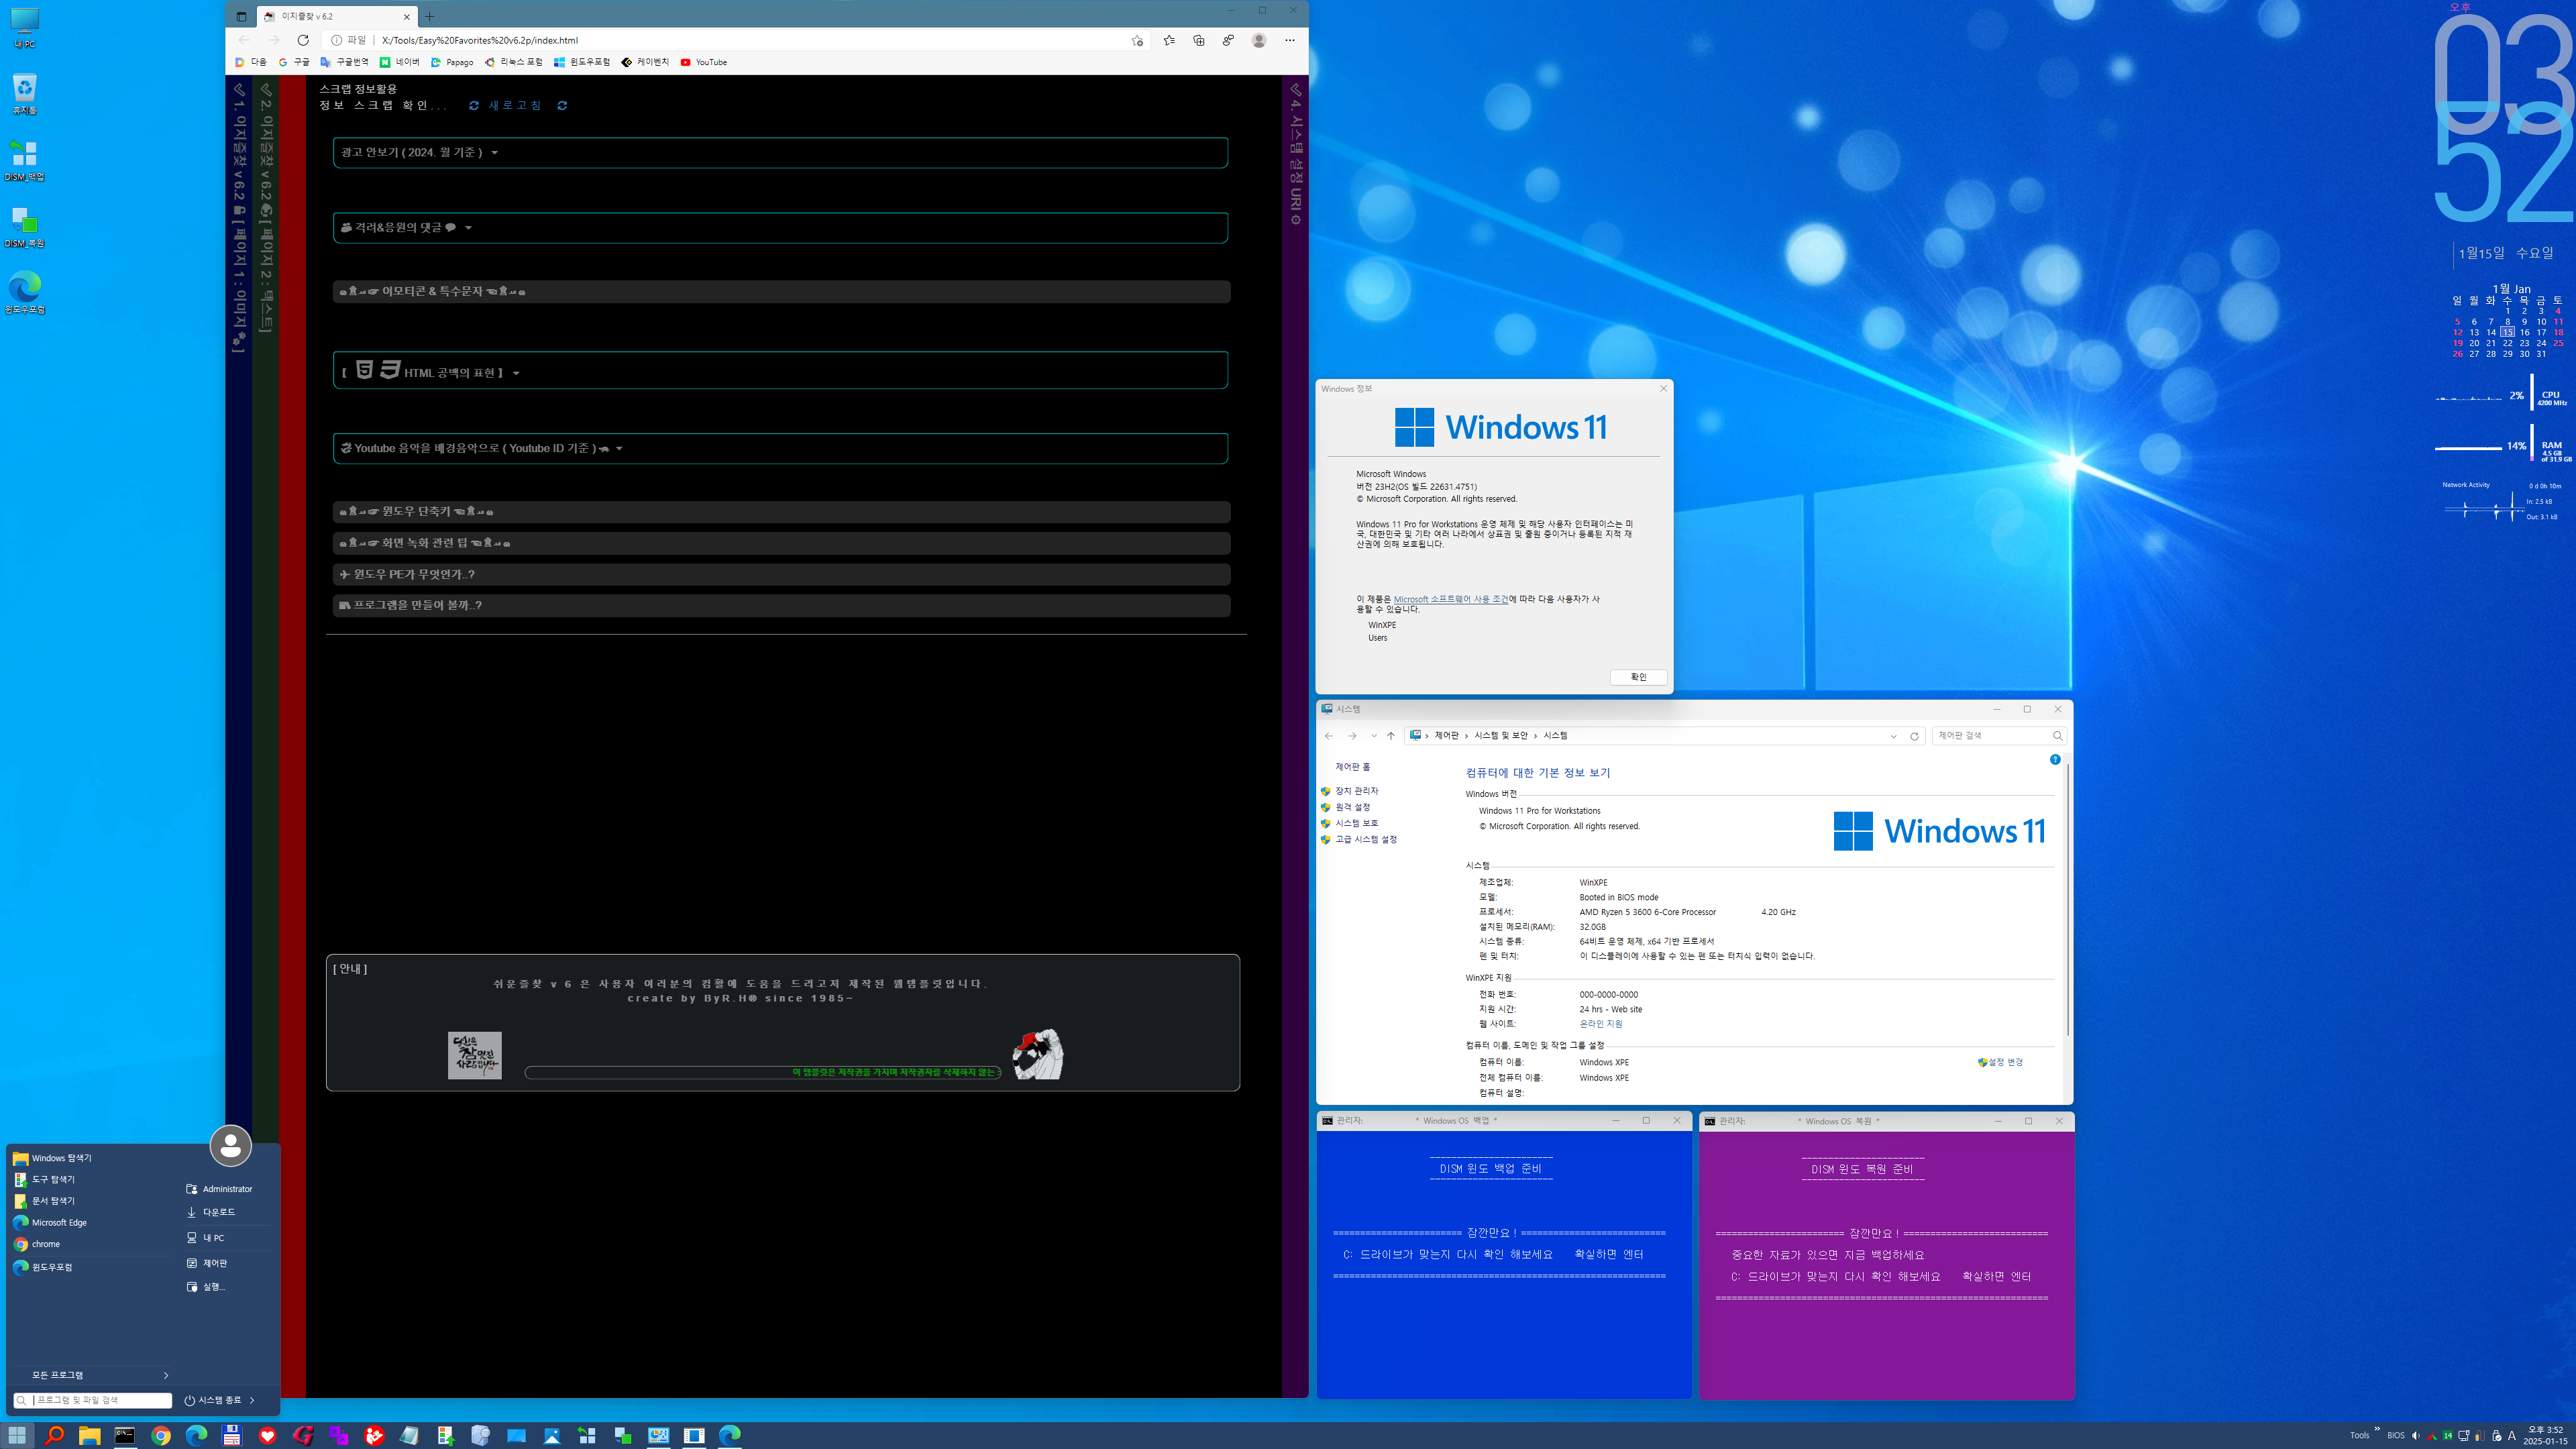2576x1449 pixels.
Task: Open Microsoft 소프트웨어 사용 조건 link
Action: tap(1451, 599)
